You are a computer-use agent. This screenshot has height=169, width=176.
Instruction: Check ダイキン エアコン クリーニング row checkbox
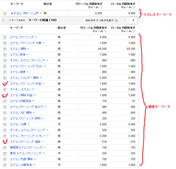pyautogui.click(x=5, y=60)
